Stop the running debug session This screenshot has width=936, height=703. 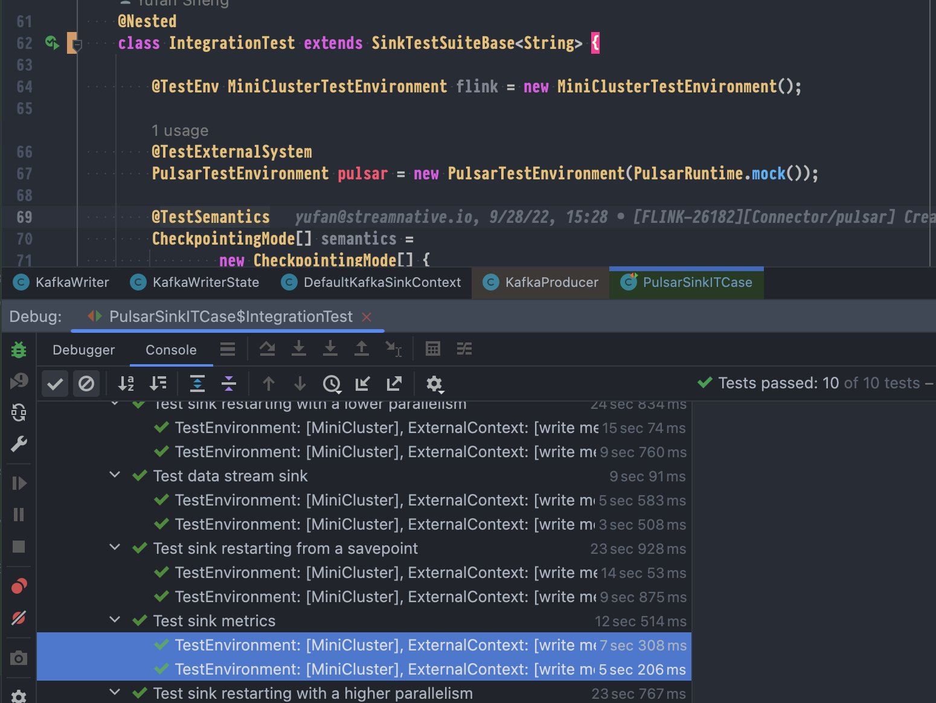point(19,547)
